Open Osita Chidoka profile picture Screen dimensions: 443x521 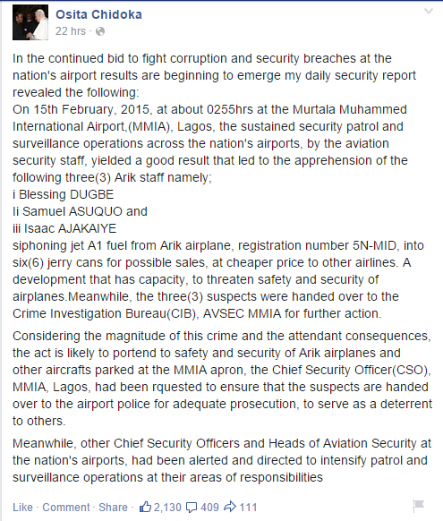(x=30, y=22)
